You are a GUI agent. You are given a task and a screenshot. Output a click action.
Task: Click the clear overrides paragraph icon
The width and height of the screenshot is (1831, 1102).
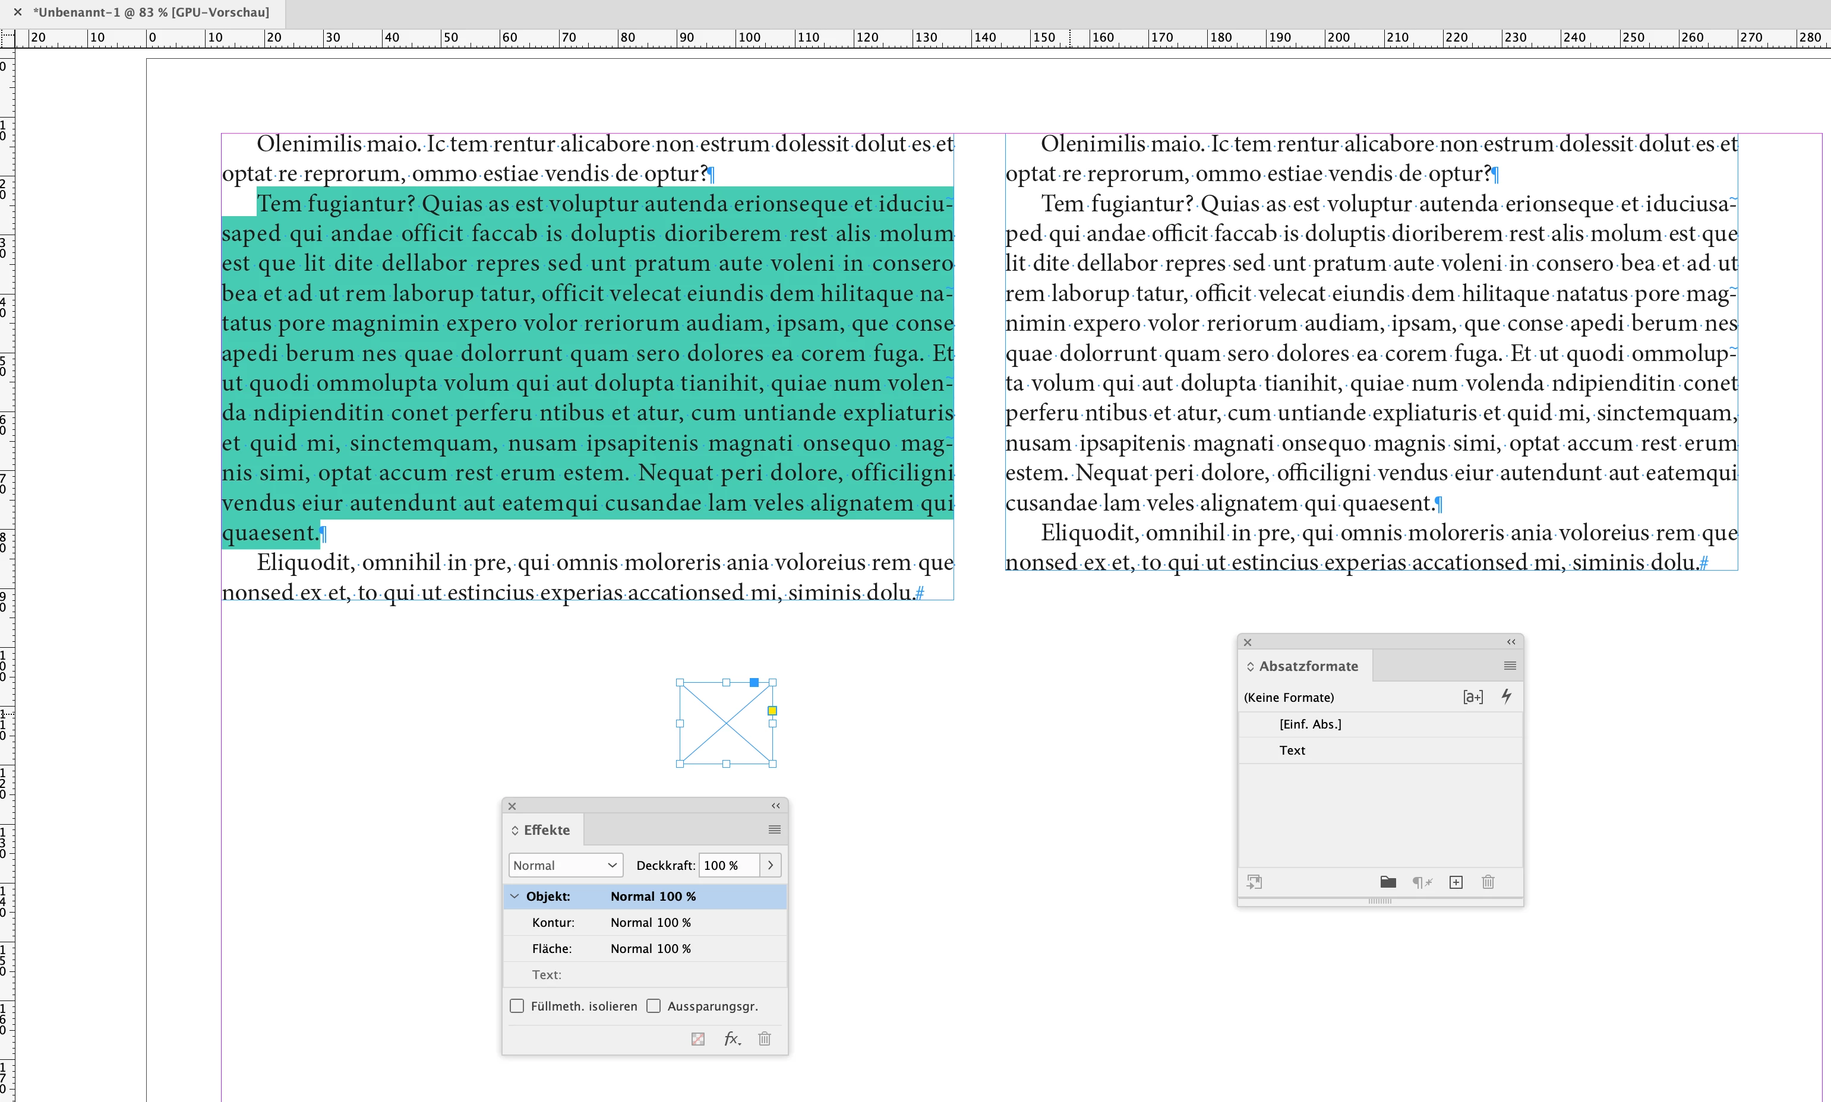click(x=1422, y=882)
